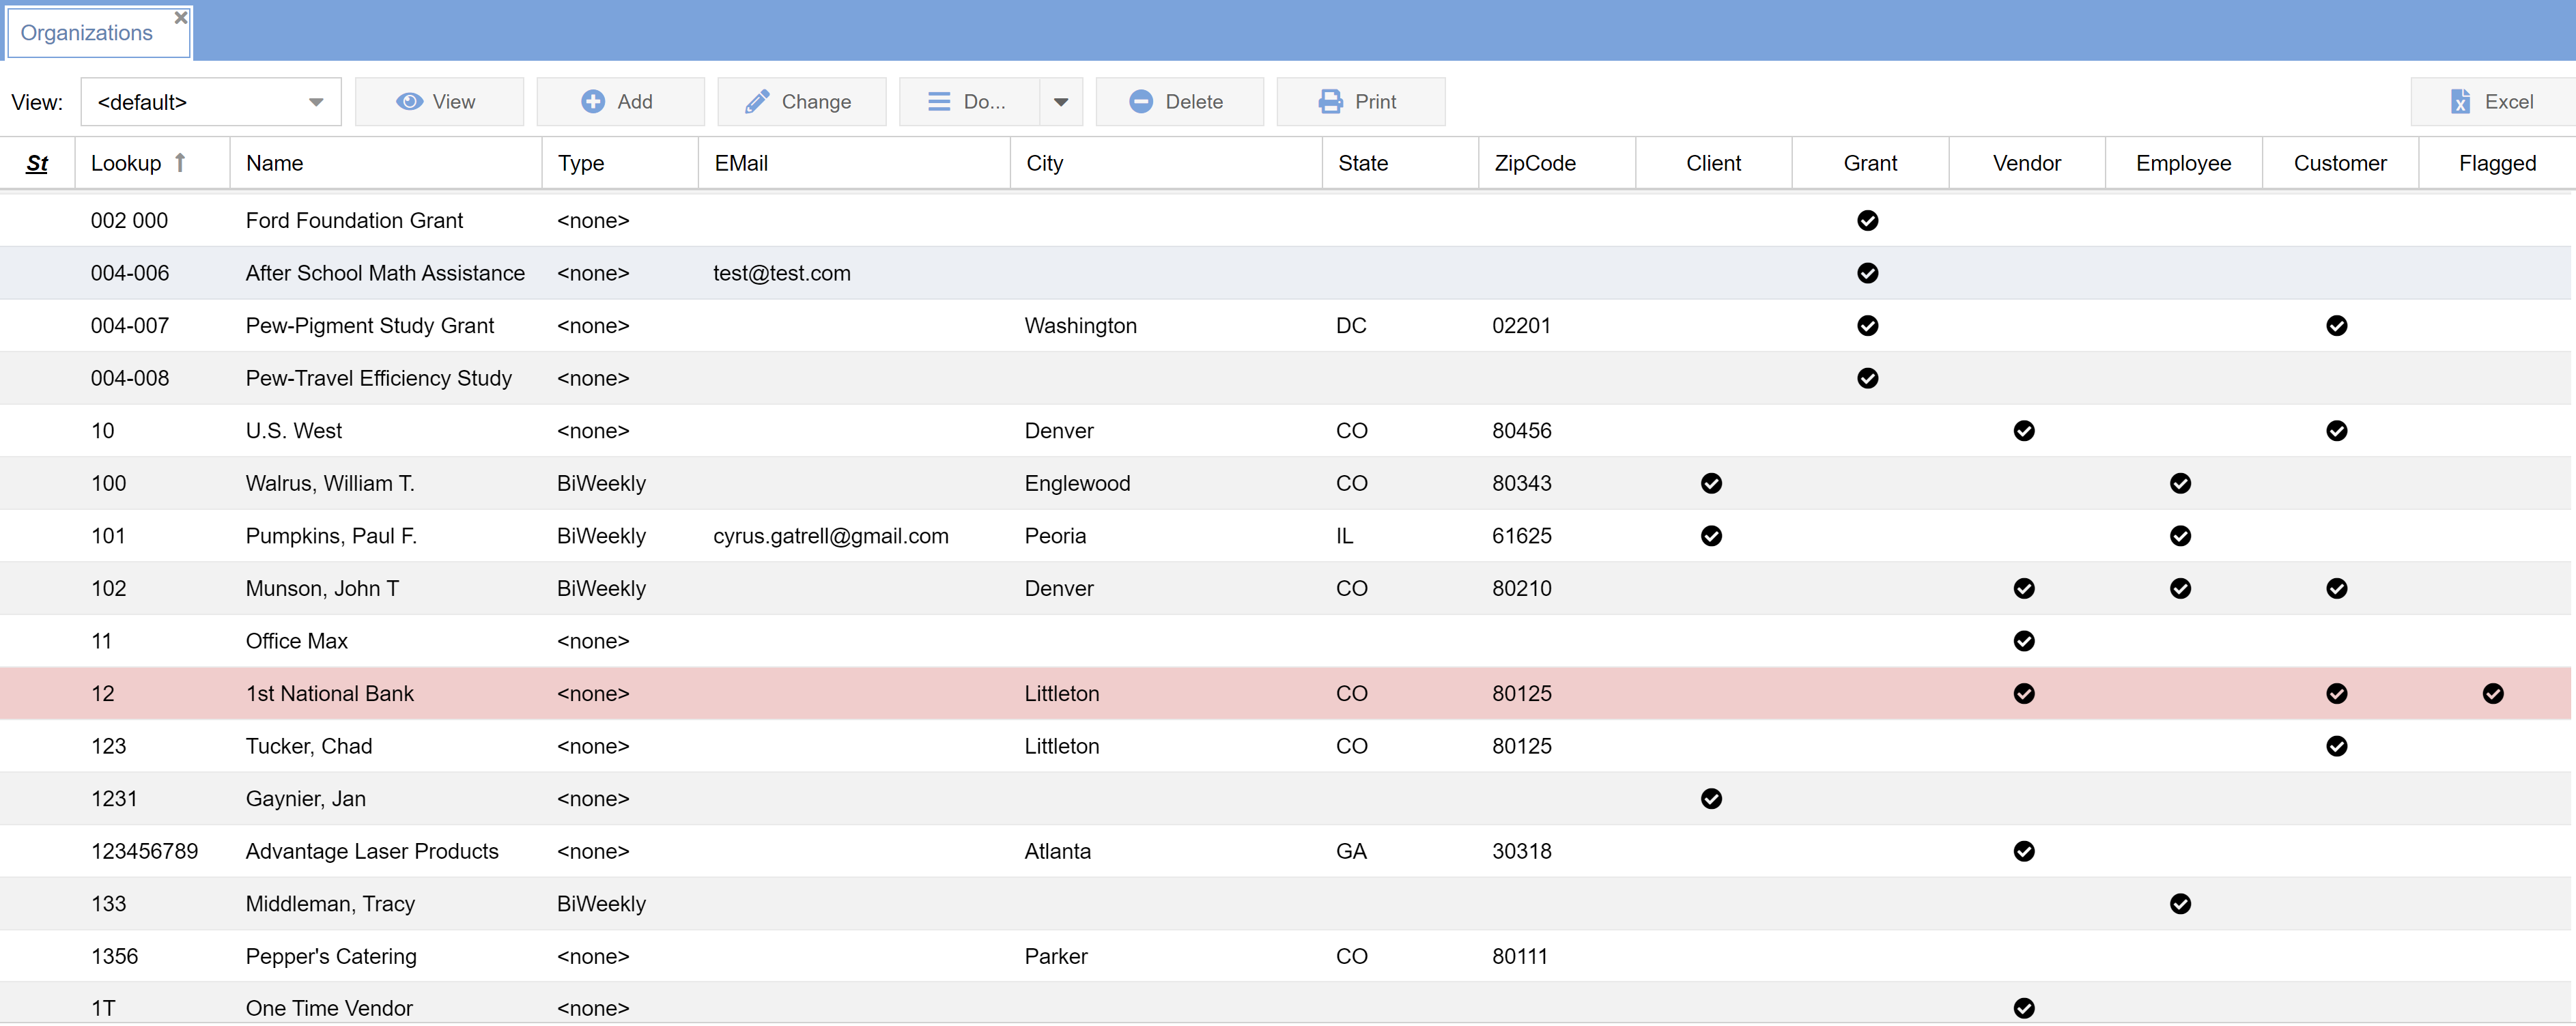Click the plus icon on Add button
This screenshot has height=1026, width=2576.
coord(593,102)
